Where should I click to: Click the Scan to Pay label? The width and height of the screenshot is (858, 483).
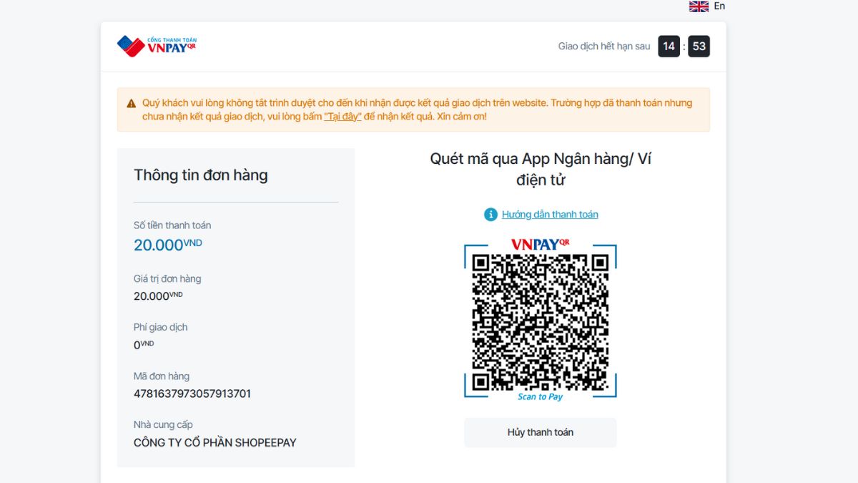point(541,396)
